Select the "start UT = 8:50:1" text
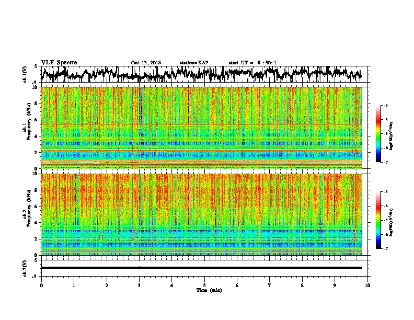This screenshot has width=414, height=320. 252,63
